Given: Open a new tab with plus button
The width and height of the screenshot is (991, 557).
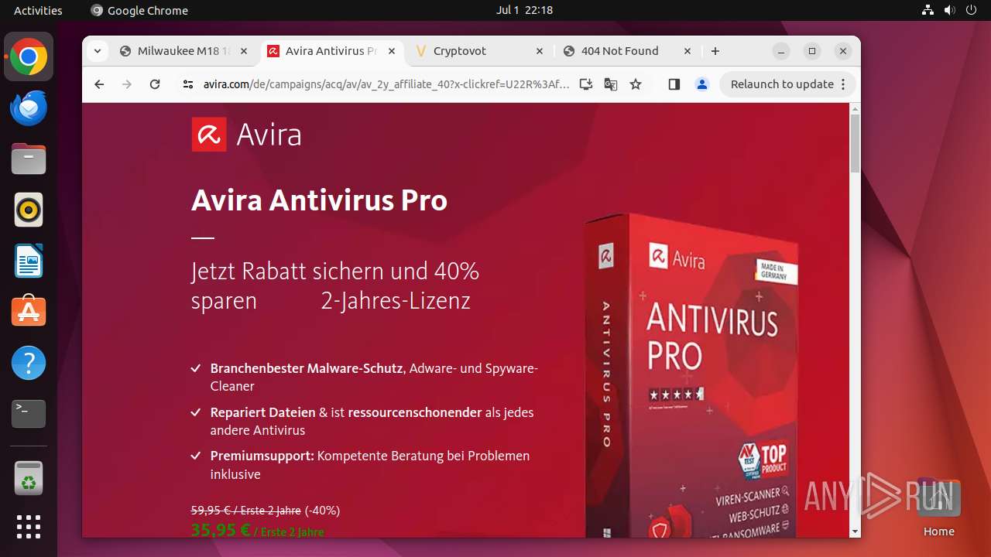Looking at the screenshot, I should pyautogui.click(x=715, y=51).
